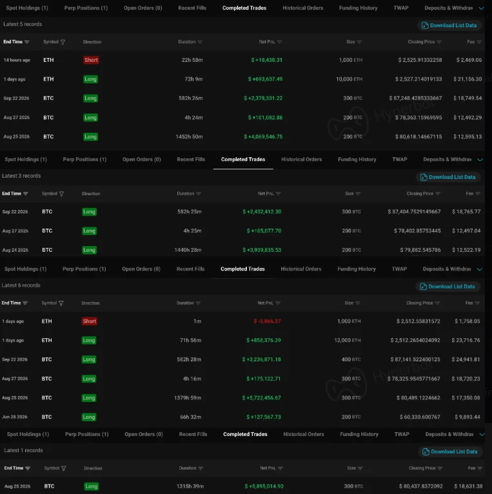
Task: Open Spot Holdings tab above Latest 5 records
Action: pyautogui.click(x=27, y=8)
